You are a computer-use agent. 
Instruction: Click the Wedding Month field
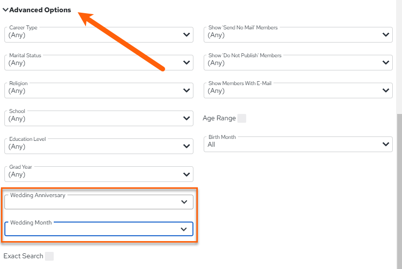coord(99,229)
